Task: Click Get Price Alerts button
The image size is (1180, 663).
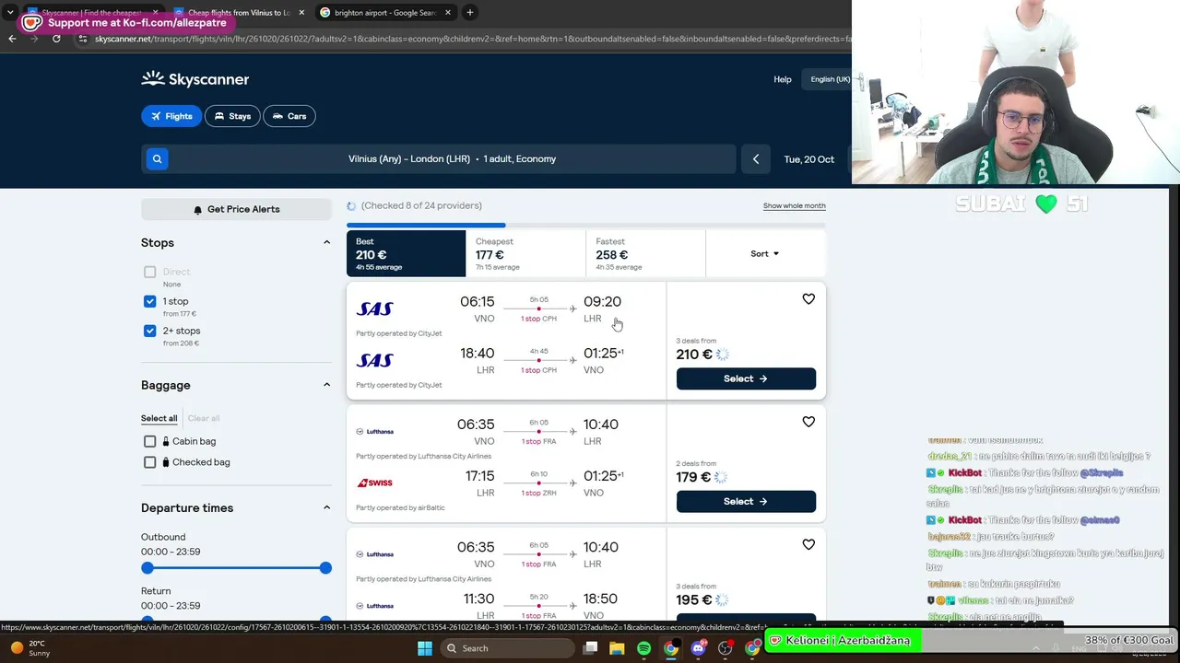Action: click(x=236, y=209)
